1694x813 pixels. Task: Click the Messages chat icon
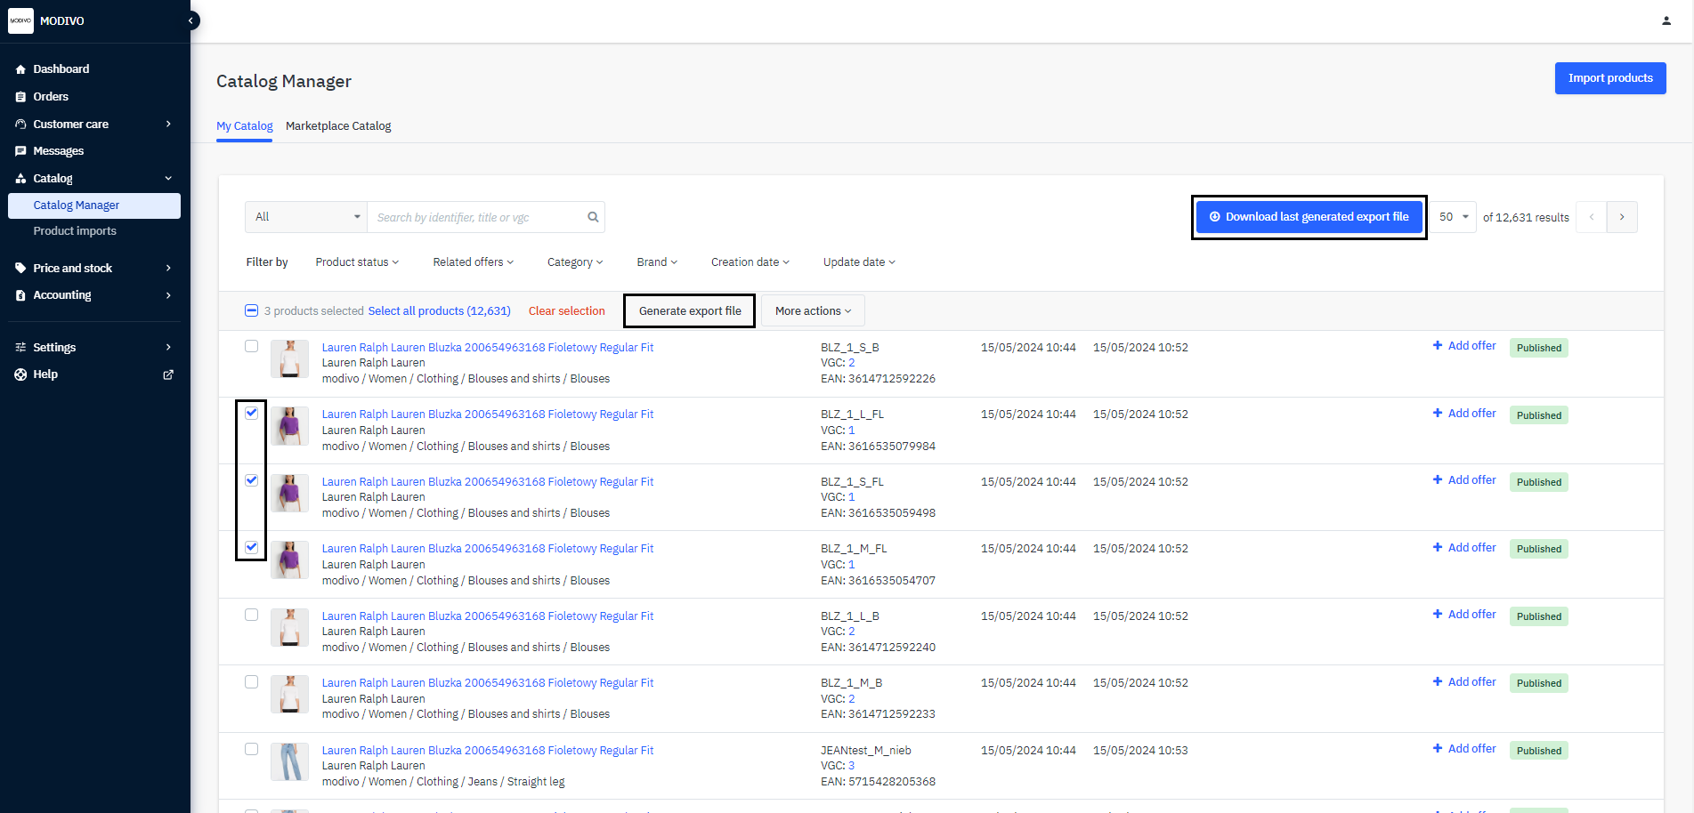20,151
